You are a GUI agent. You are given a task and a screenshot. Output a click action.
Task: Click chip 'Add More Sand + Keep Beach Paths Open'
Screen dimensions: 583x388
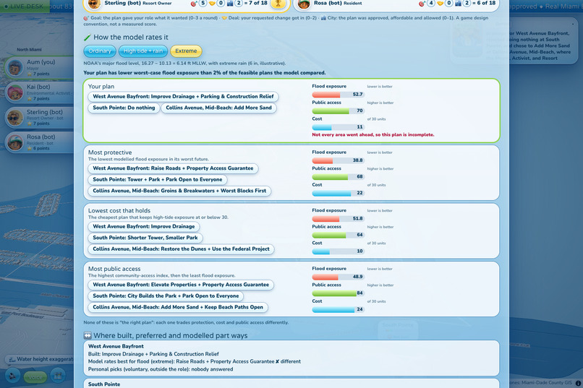tap(178, 307)
